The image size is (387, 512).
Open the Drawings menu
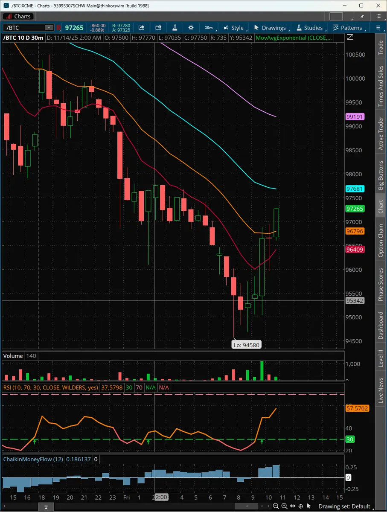270,27
